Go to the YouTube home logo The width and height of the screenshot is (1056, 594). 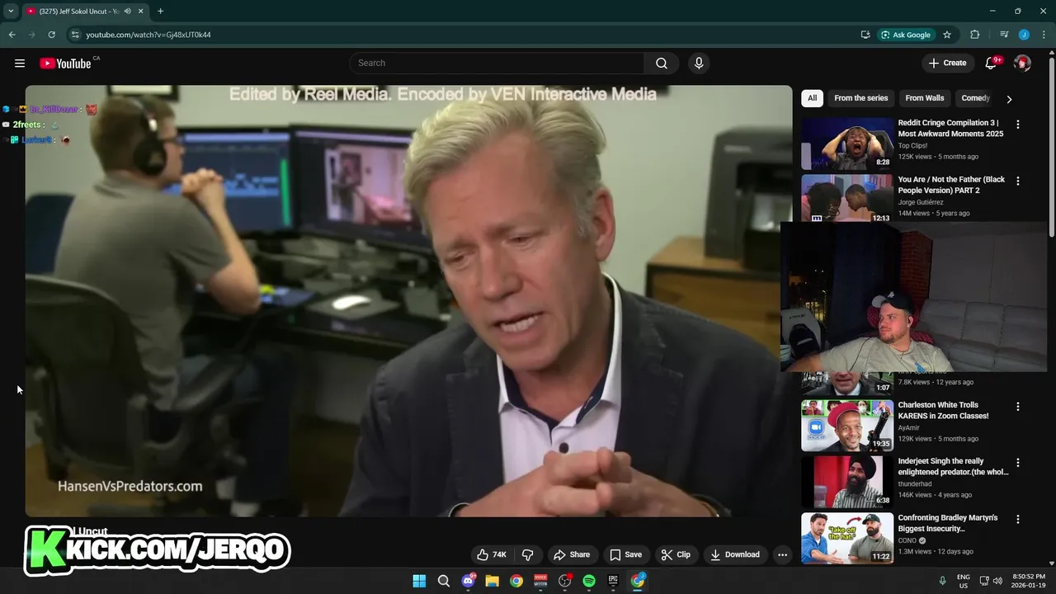point(65,64)
